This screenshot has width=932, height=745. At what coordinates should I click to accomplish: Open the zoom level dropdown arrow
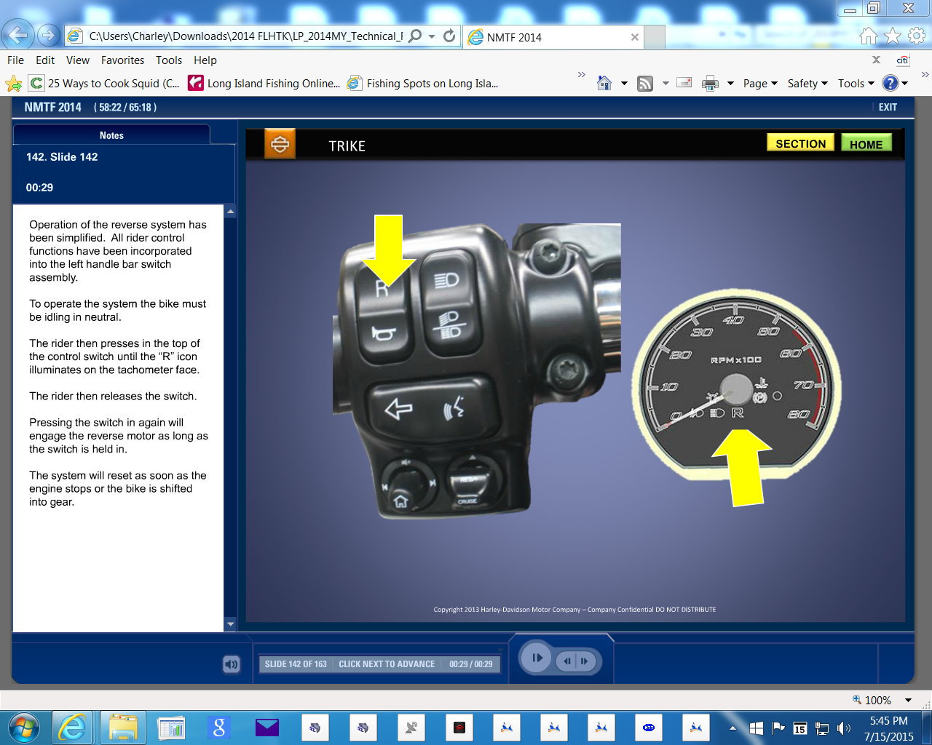click(x=908, y=700)
